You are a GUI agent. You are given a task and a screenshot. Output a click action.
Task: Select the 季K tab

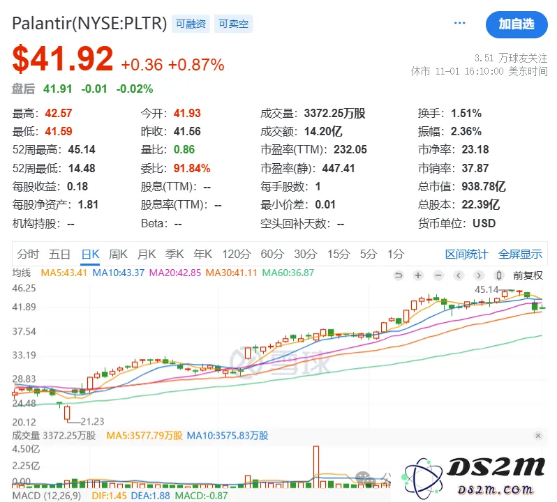(174, 254)
